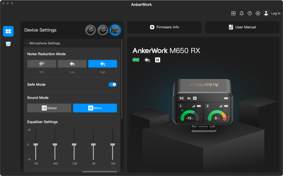Click the Microphone Settings section header
283x176 pixels.
click(x=72, y=43)
